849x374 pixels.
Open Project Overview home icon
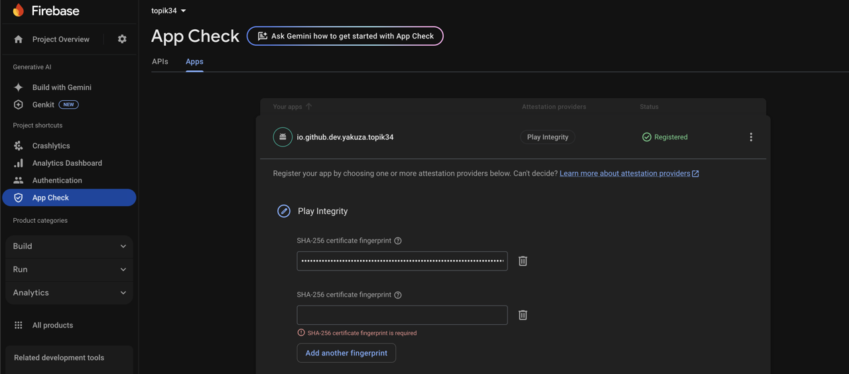point(19,39)
